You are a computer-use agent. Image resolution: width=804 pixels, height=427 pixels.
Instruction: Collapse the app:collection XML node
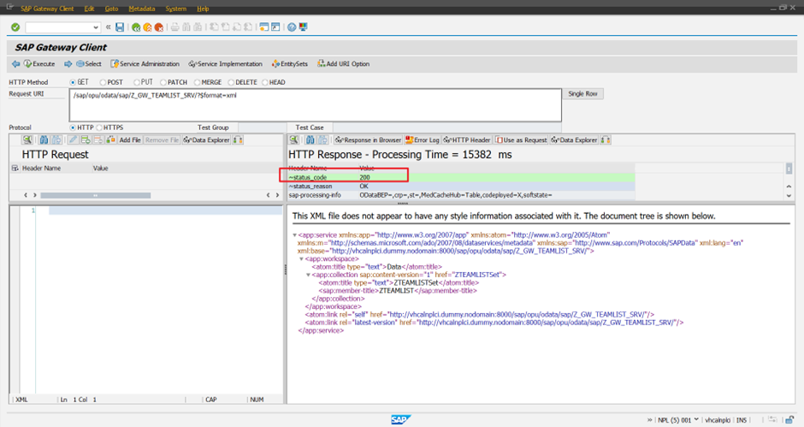click(x=308, y=275)
